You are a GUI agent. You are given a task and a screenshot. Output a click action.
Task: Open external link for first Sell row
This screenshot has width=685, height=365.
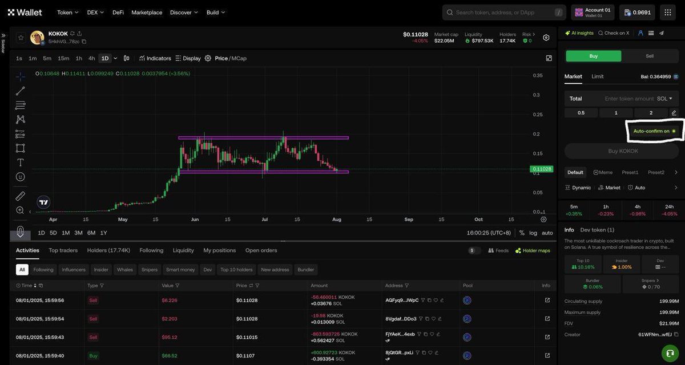click(547, 300)
